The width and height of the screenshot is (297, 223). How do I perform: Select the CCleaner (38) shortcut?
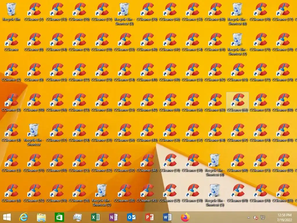point(124,193)
